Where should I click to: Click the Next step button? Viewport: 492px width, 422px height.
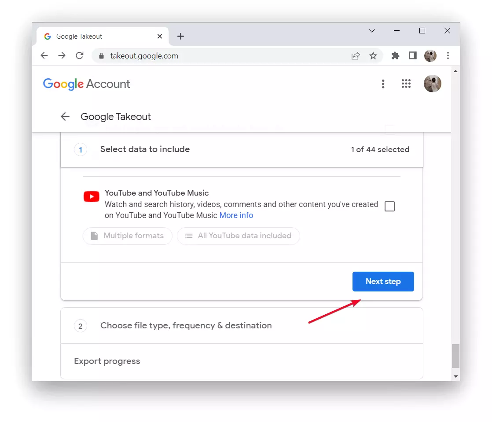click(383, 281)
